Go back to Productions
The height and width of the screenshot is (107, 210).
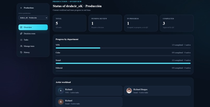(27, 8)
